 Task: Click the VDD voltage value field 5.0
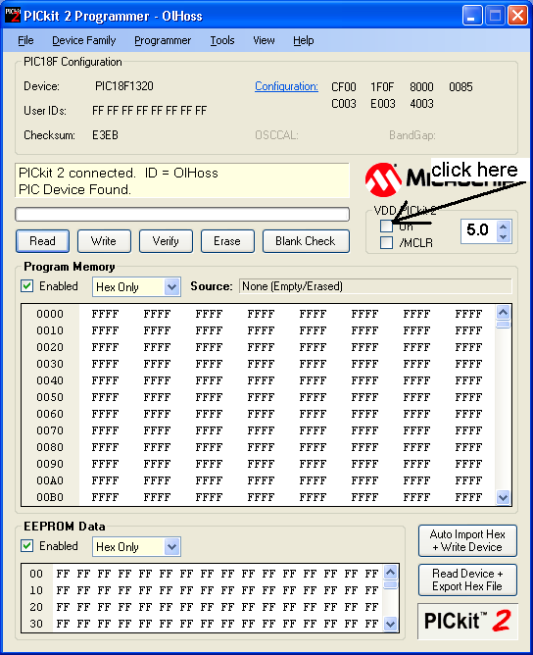479,230
